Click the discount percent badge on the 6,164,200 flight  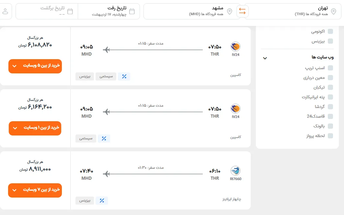104,138
